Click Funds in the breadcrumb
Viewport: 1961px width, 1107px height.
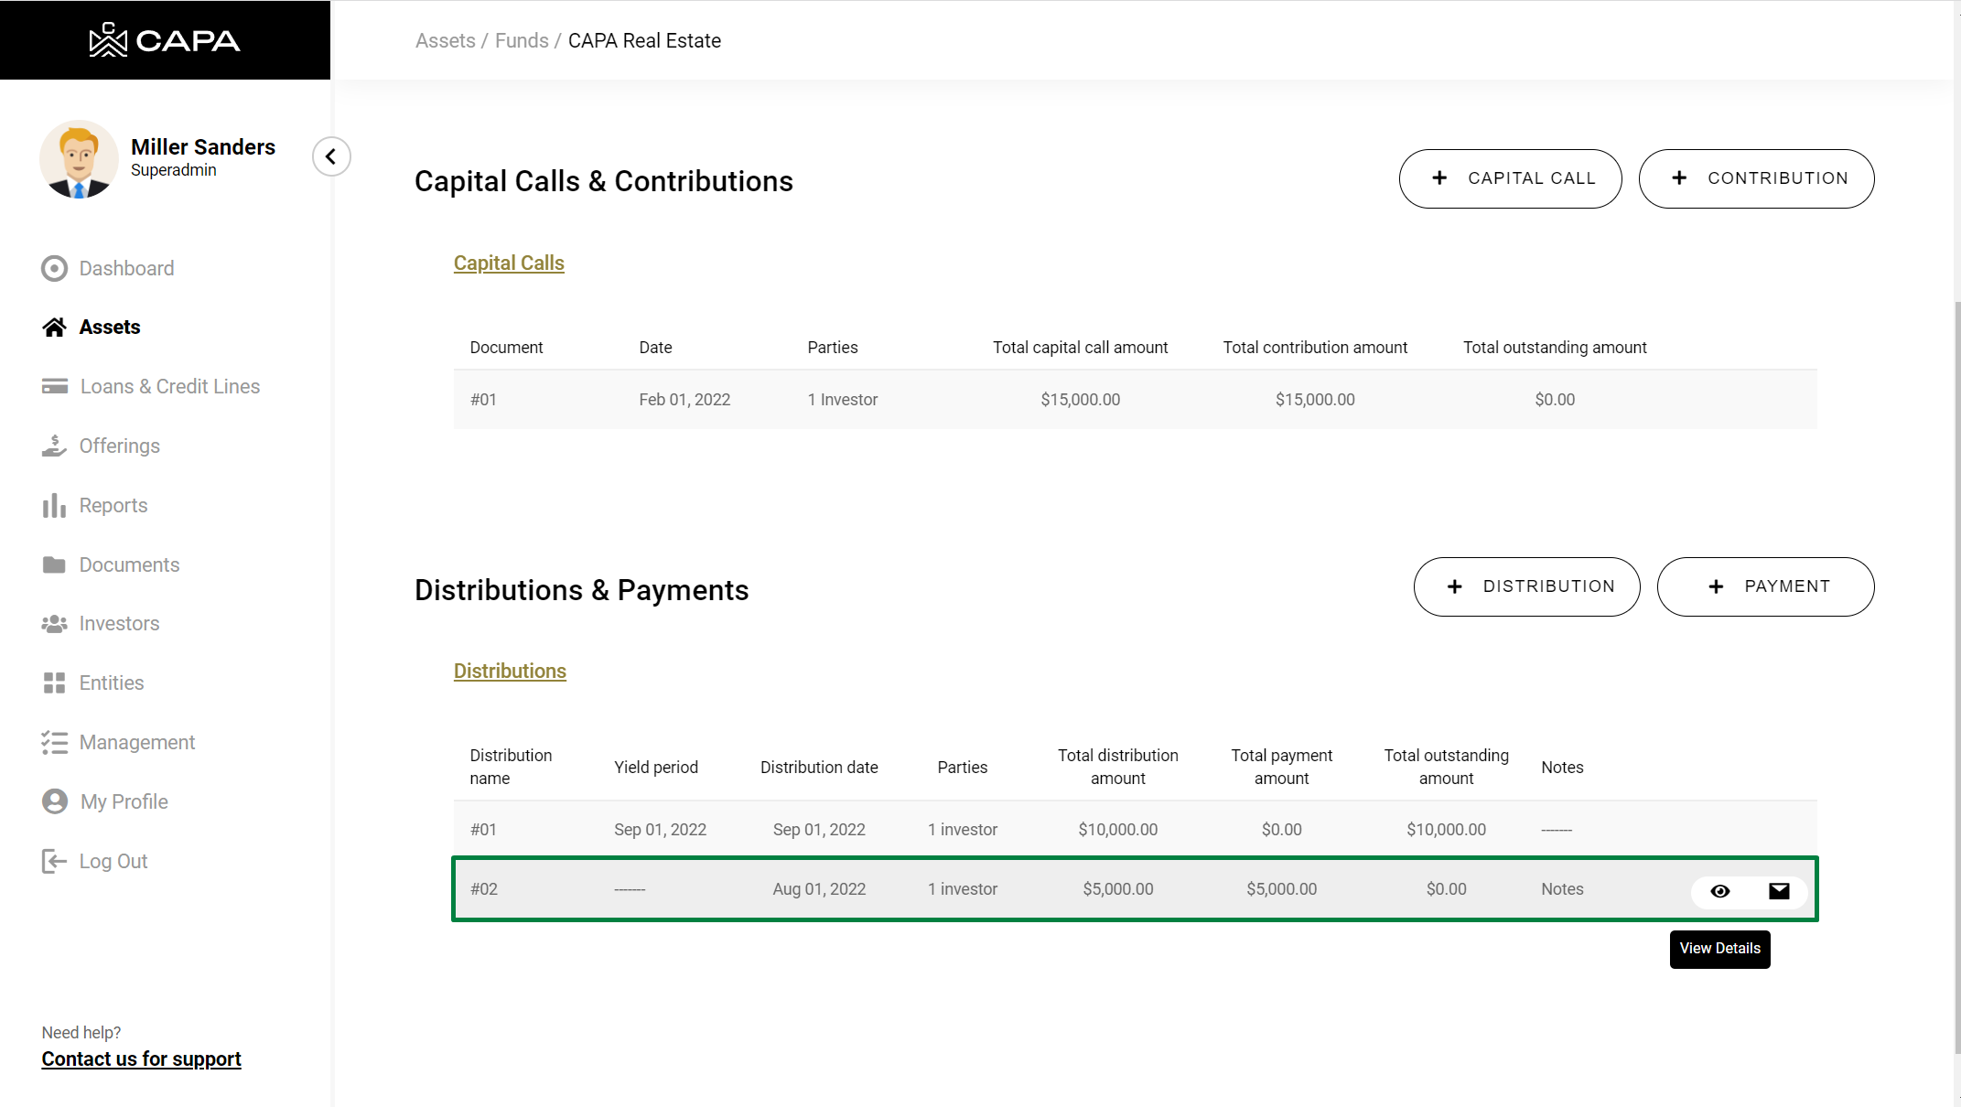pyautogui.click(x=522, y=40)
